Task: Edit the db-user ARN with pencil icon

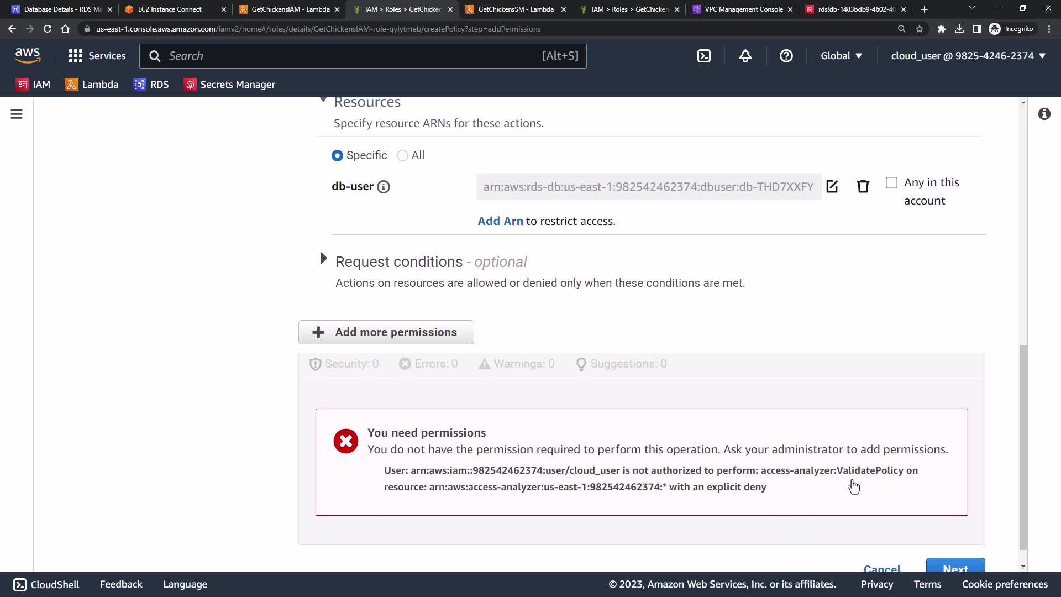Action: pos(832,186)
